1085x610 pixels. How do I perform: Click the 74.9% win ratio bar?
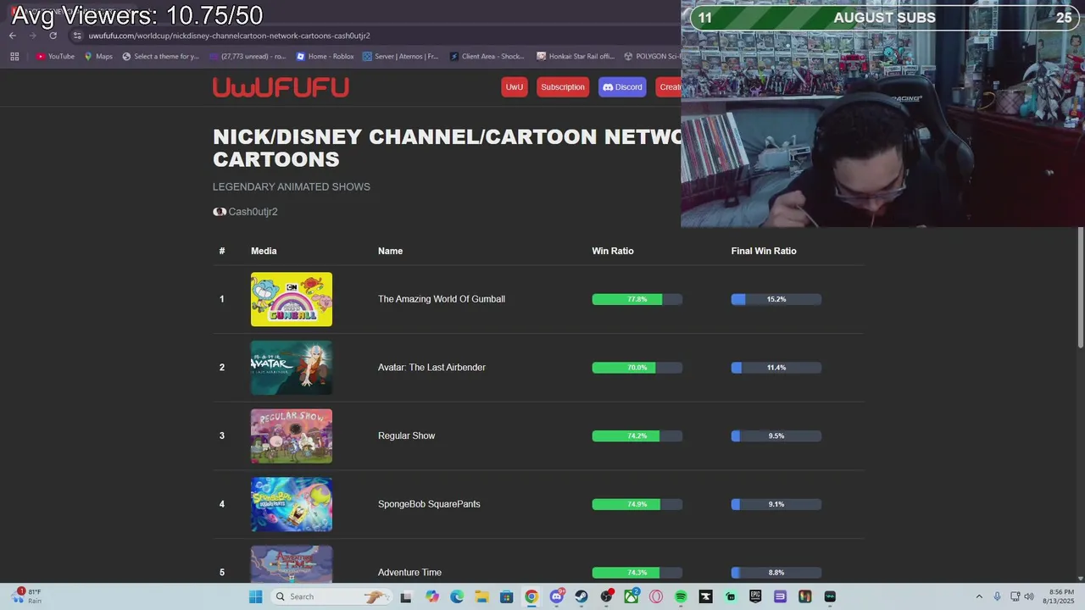tap(637, 504)
